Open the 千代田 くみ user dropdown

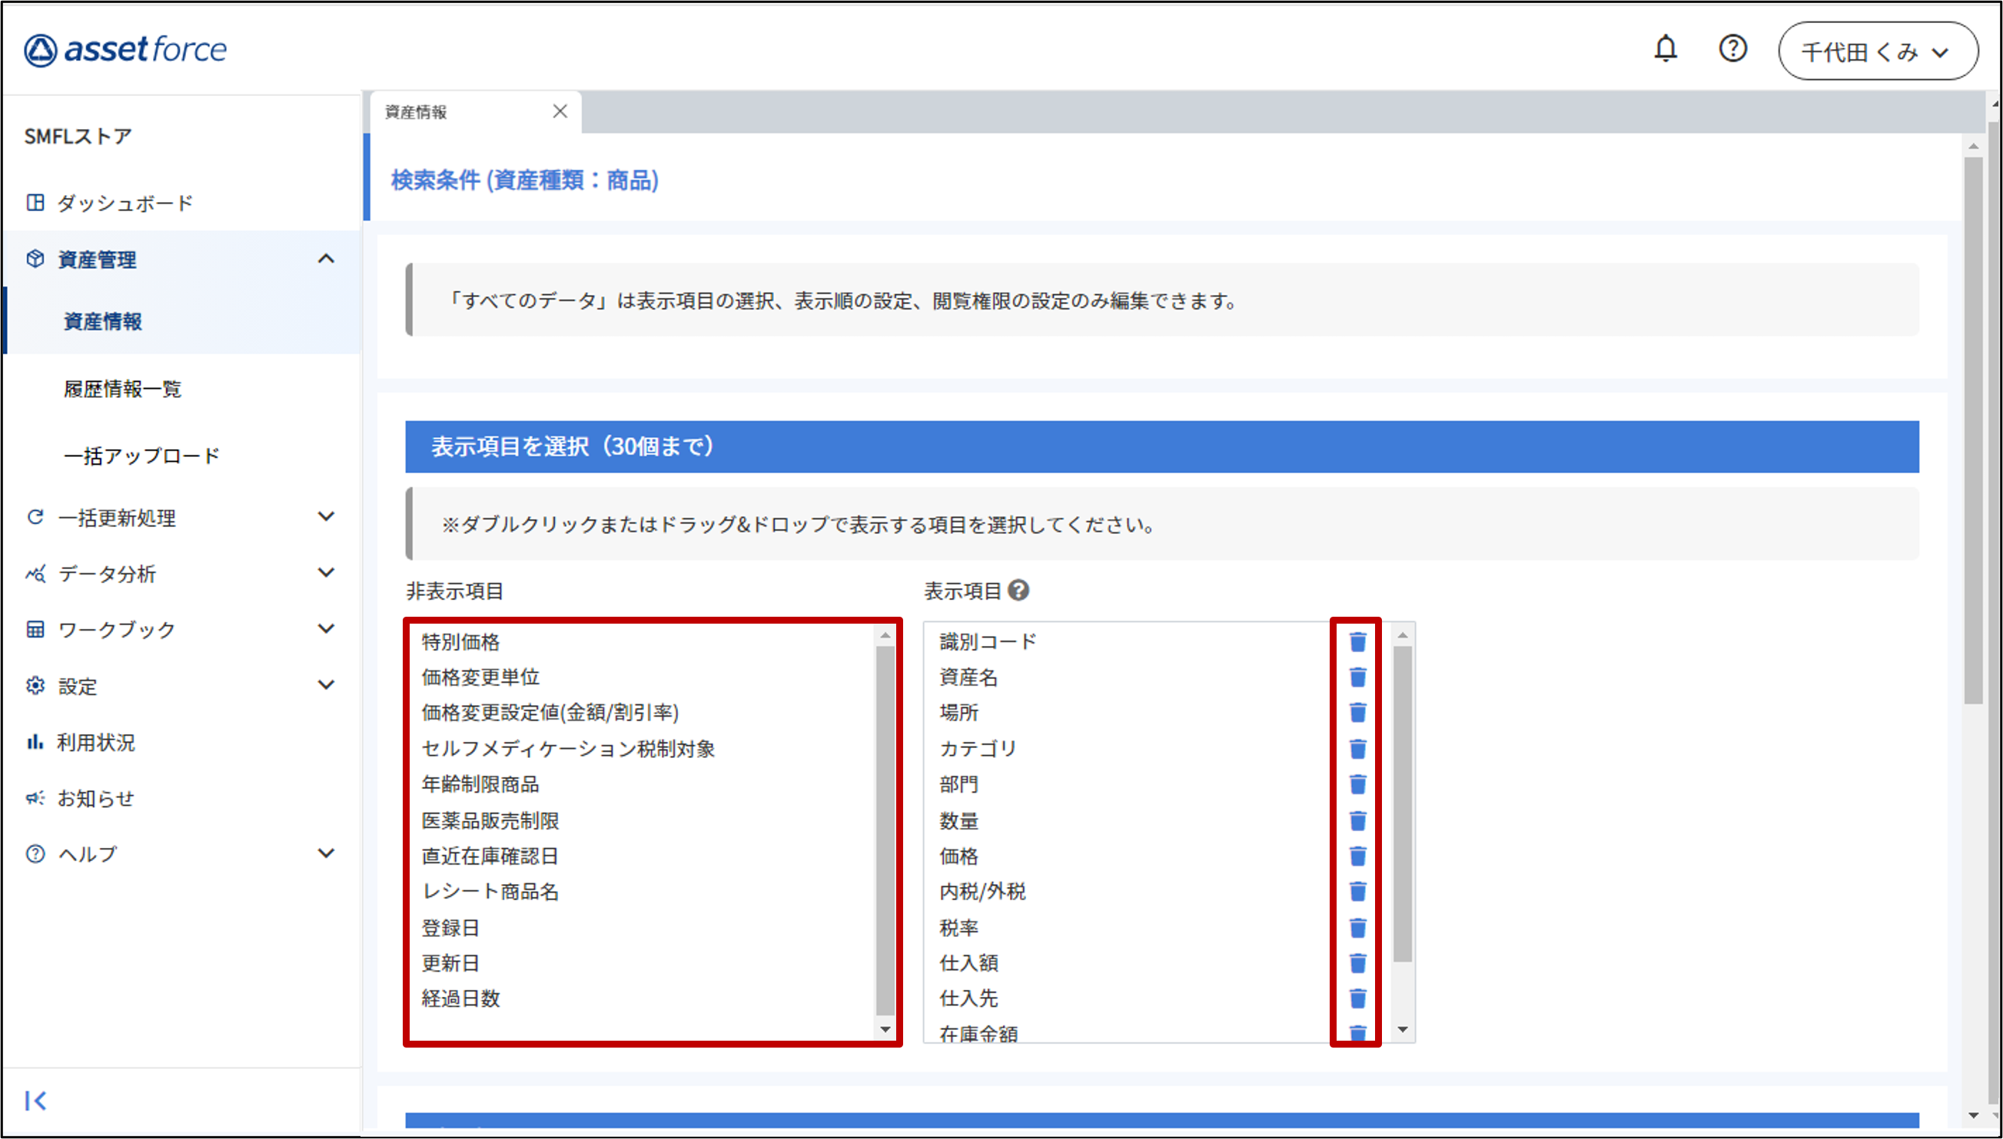(x=1877, y=51)
